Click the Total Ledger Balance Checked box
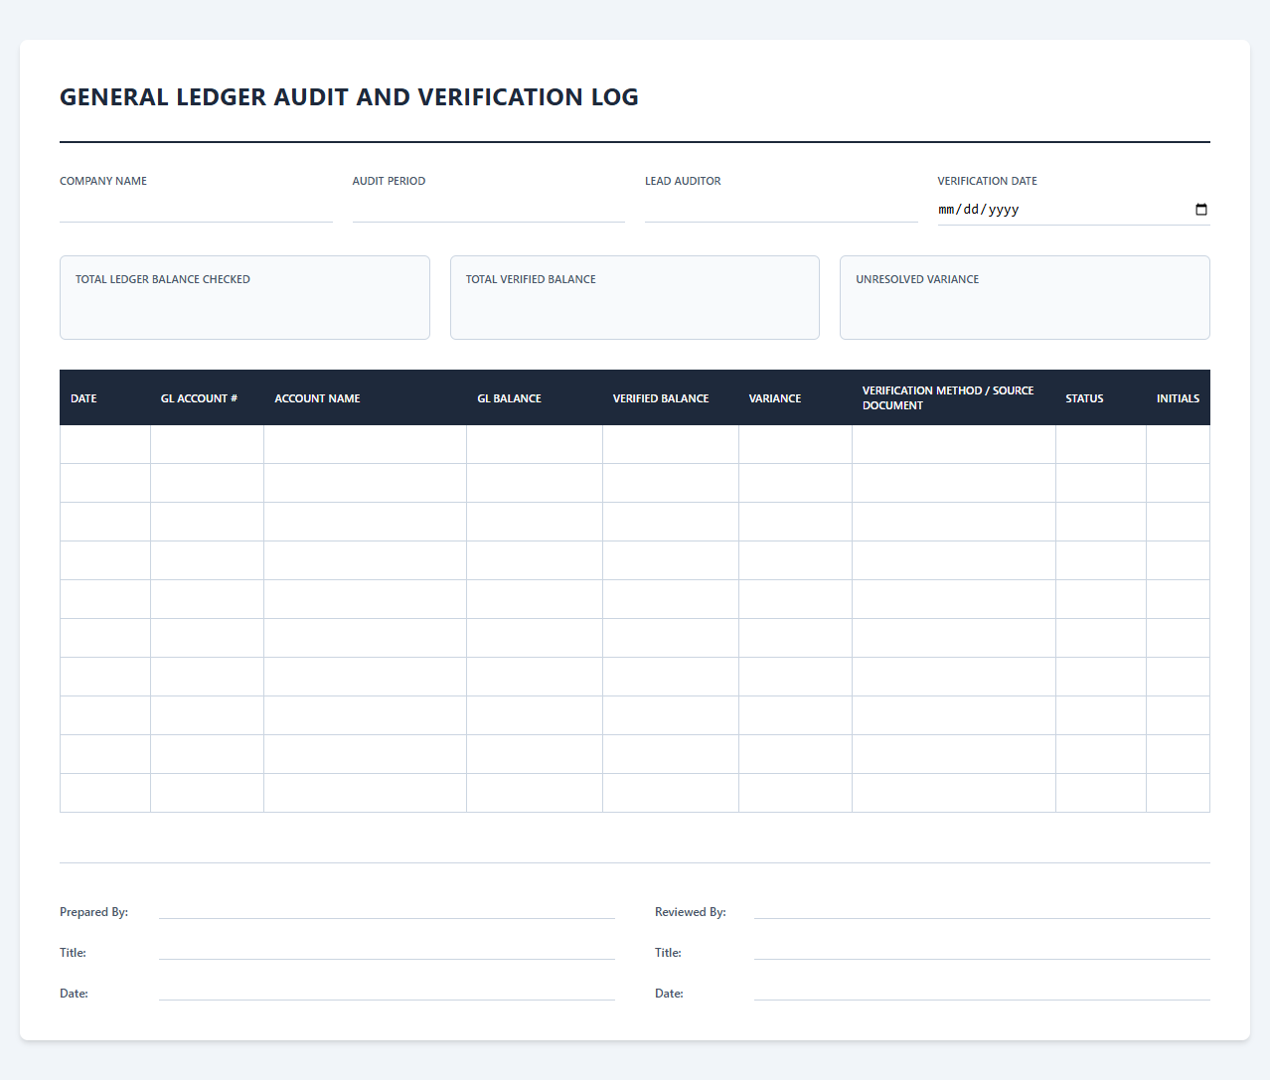The width and height of the screenshot is (1270, 1080). (244, 297)
